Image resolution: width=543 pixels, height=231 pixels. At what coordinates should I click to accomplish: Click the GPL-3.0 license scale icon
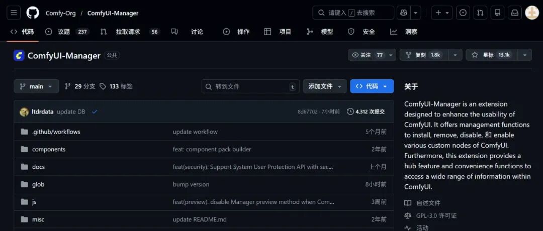click(408, 216)
